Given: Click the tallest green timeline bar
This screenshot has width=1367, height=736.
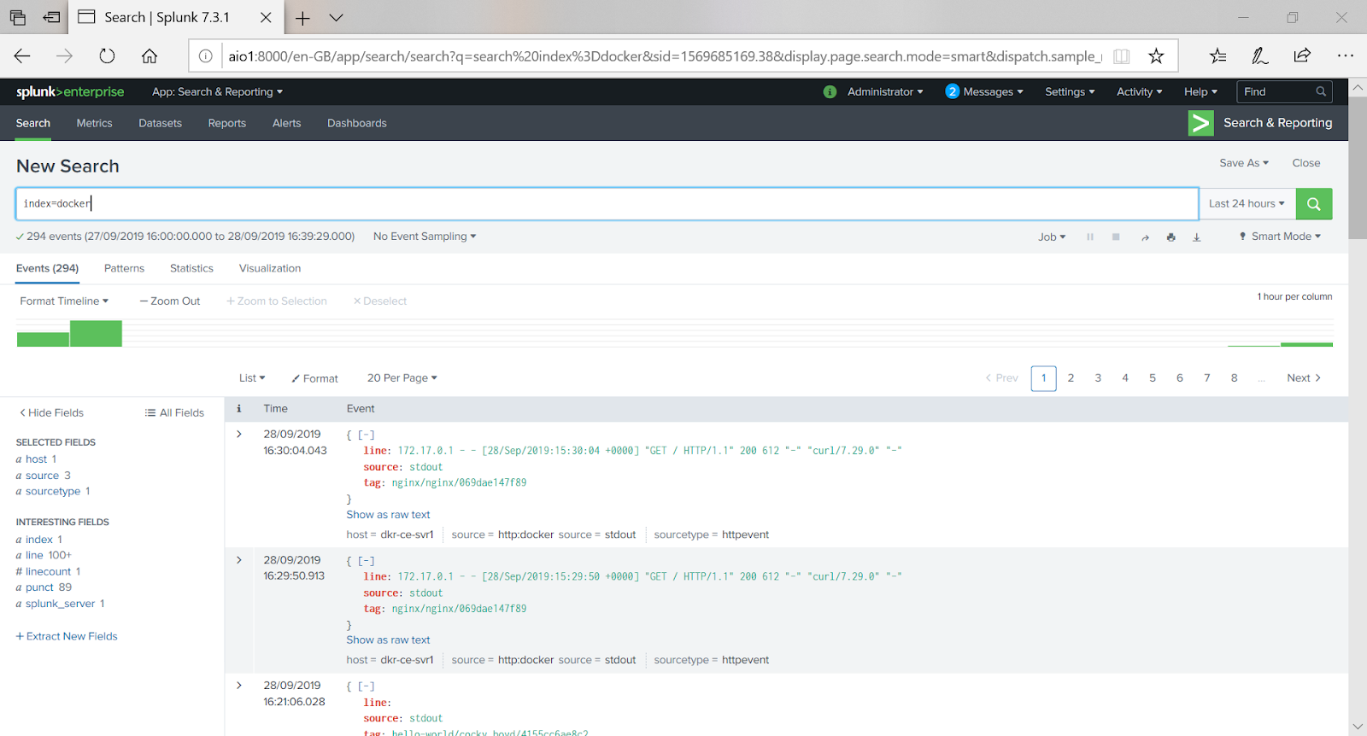Looking at the screenshot, I should (x=96, y=333).
